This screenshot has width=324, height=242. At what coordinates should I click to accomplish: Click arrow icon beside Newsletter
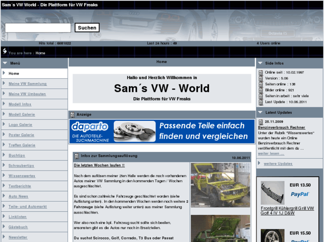[x=4, y=236]
